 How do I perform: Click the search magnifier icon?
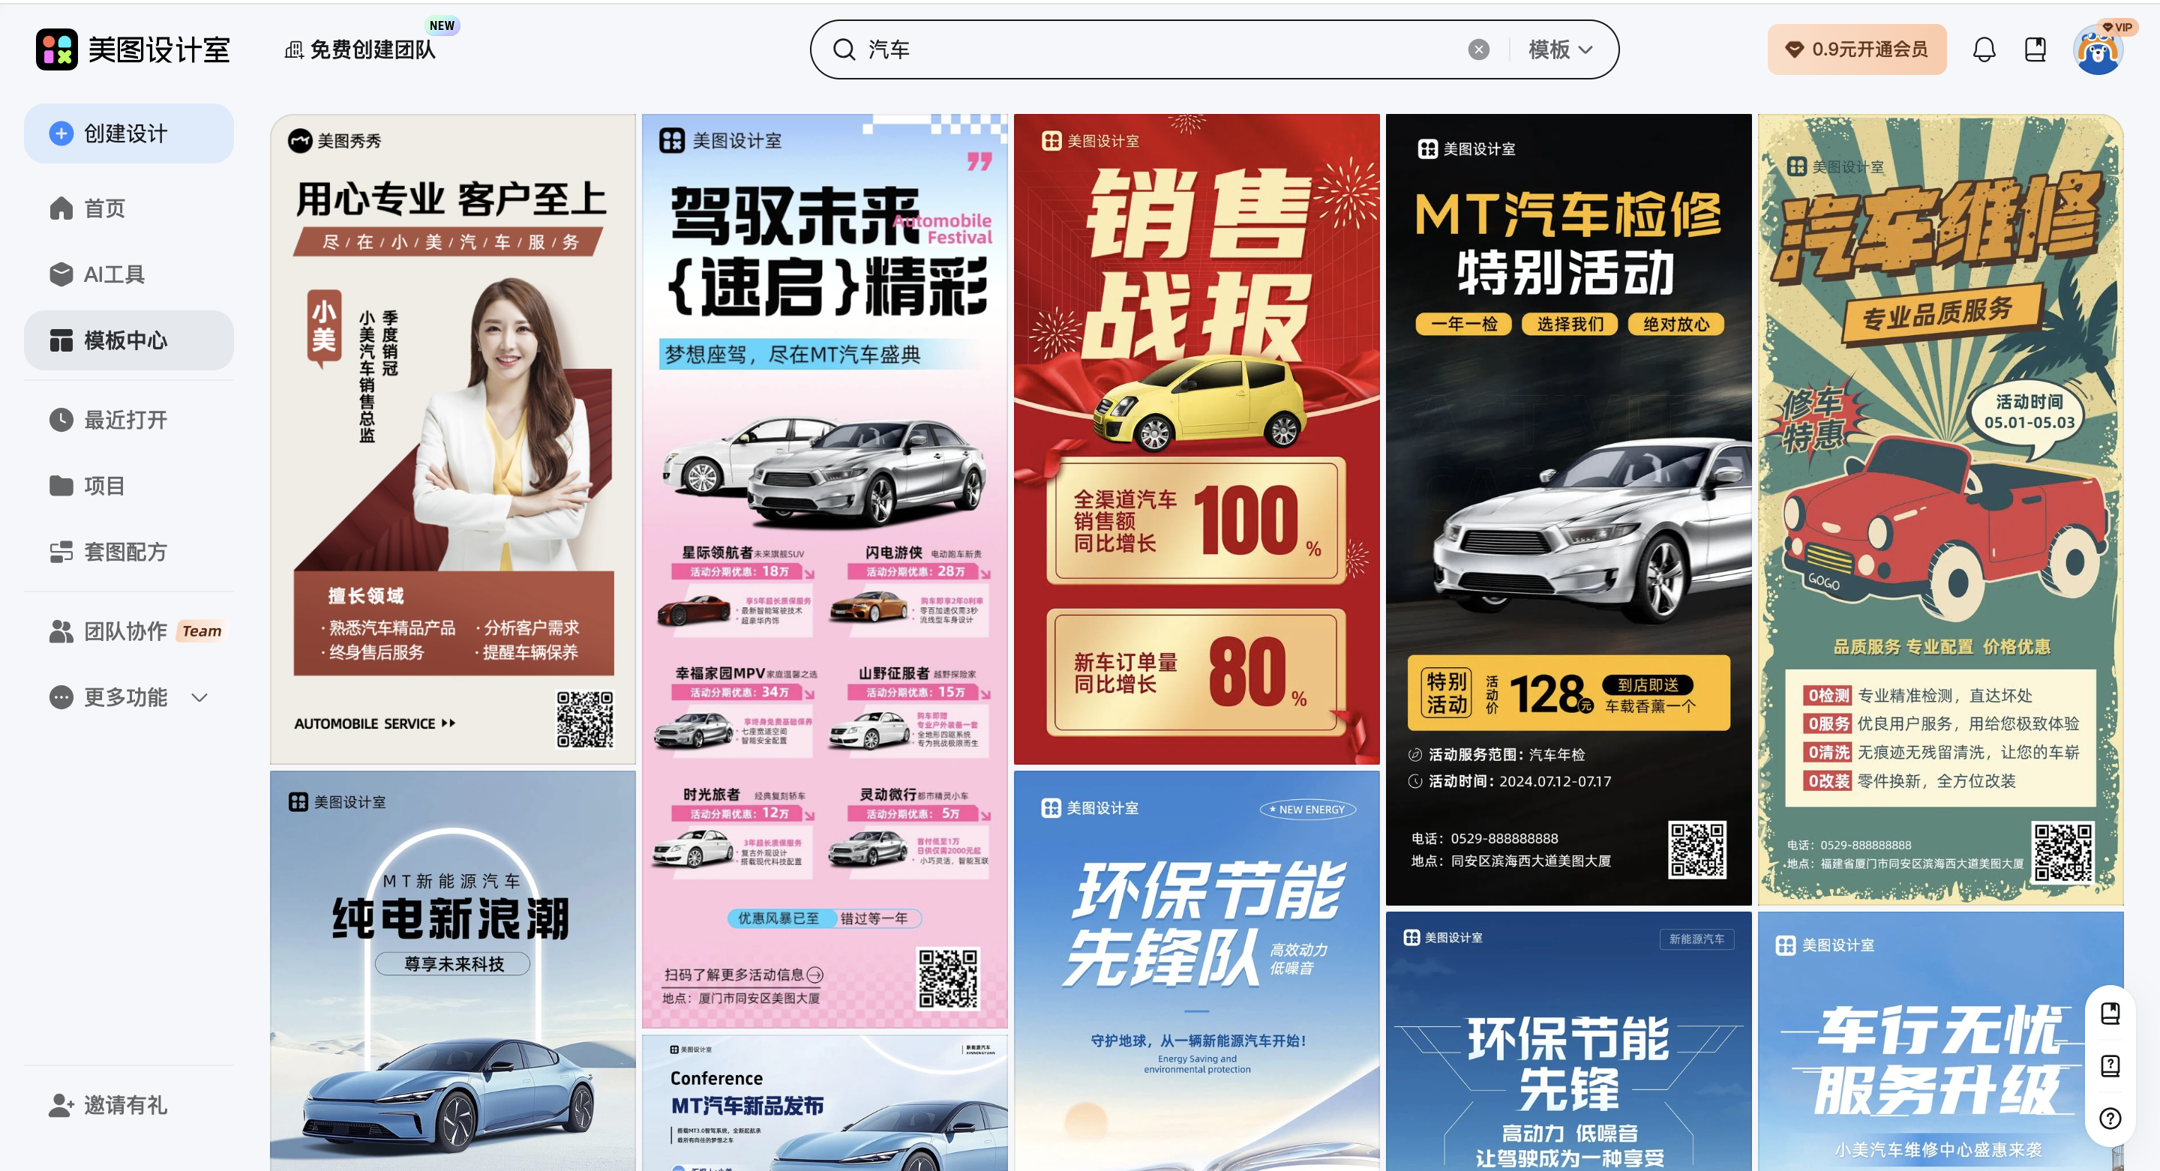point(844,49)
